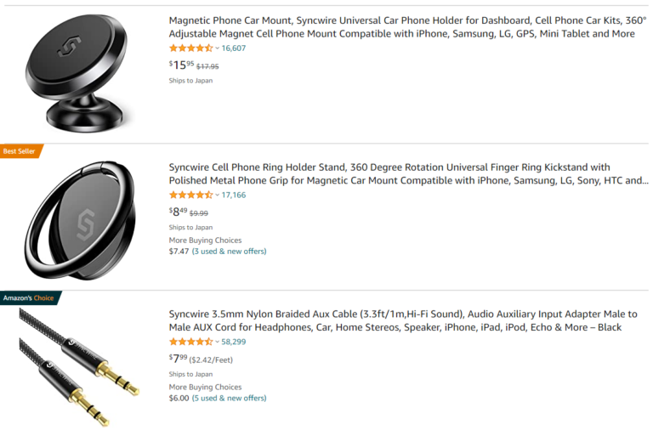Expand rating dropdown arrow for aux cable
The width and height of the screenshot is (653, 436).
pos(218,342)
